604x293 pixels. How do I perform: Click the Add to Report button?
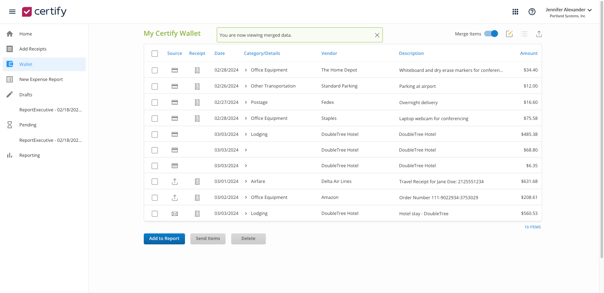click(x=164, y=238)
